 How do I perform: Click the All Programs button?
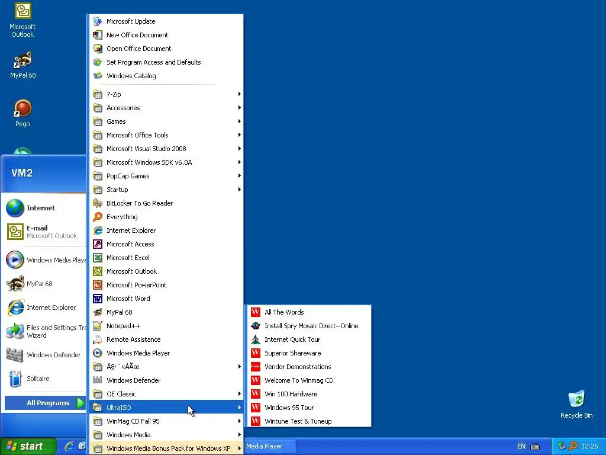click(45, 403)
